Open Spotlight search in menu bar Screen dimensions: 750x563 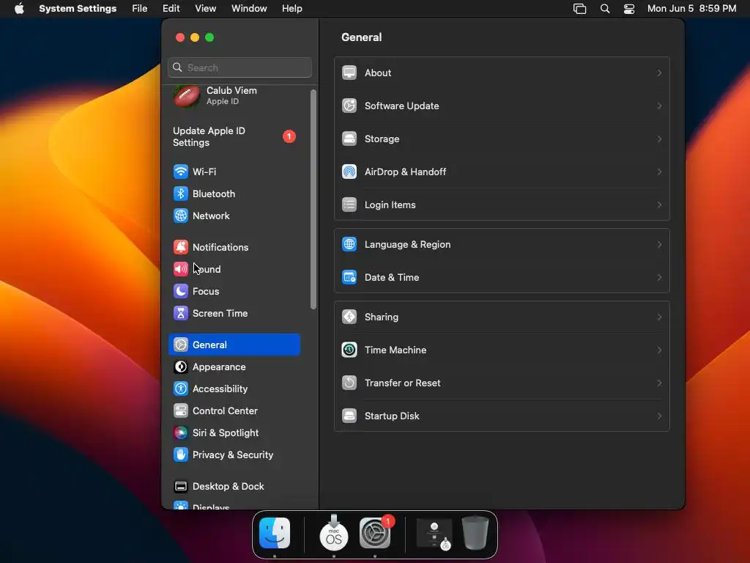click(605, 9)
